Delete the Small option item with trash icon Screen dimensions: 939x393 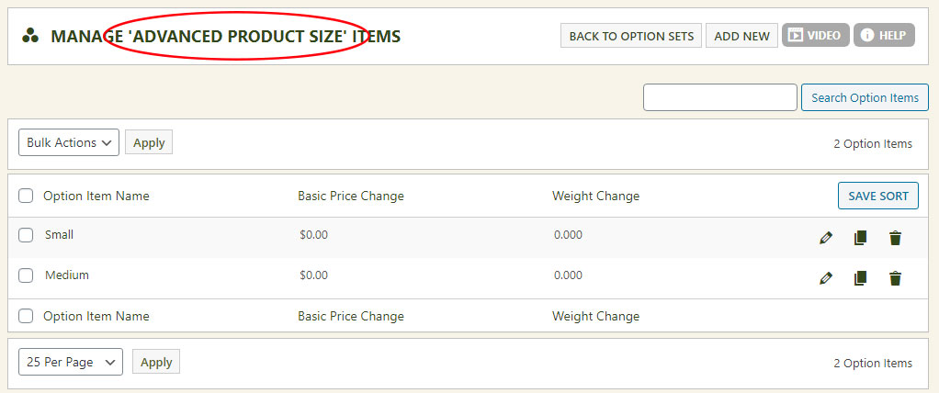click(x=895, y=238)
